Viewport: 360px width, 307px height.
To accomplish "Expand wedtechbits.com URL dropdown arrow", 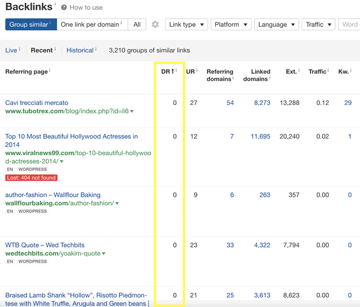I will (104, 254).
